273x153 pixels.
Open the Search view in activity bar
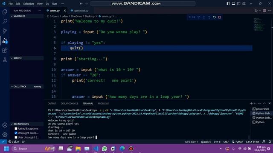pos(5,21)
